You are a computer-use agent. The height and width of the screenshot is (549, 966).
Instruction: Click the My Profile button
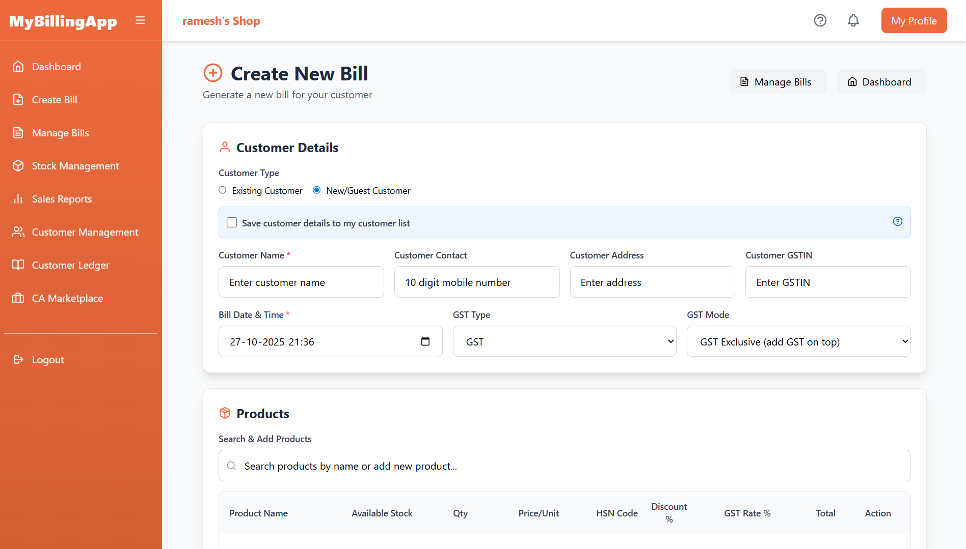point(914,20)
